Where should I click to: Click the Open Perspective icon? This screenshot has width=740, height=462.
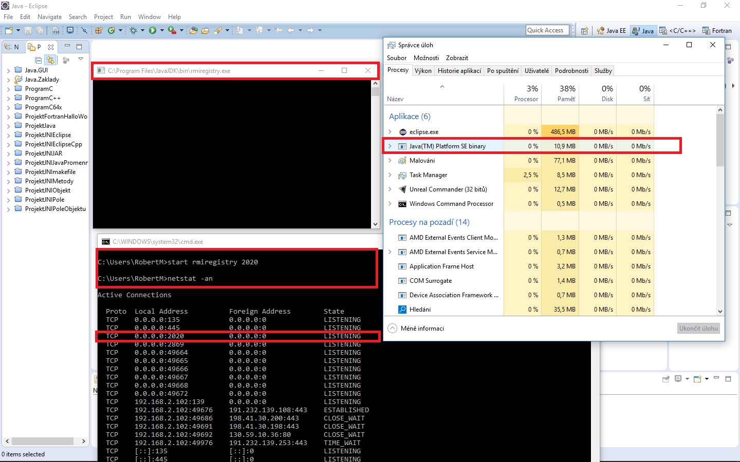[584, 30]
